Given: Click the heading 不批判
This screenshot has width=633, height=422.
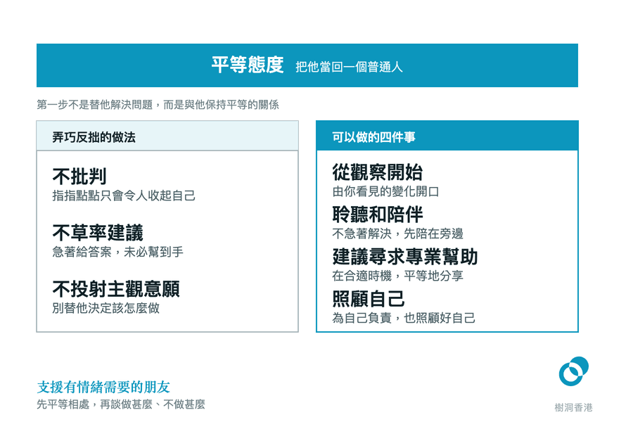Looking at the screenshot, I should [x=79, y=177].
